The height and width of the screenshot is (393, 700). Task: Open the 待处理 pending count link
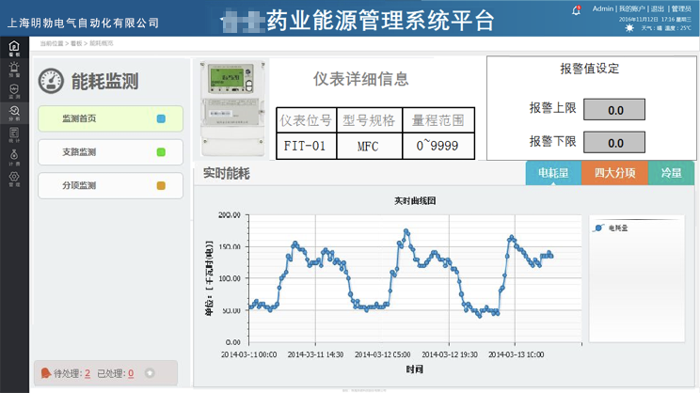tap(87, 373)
